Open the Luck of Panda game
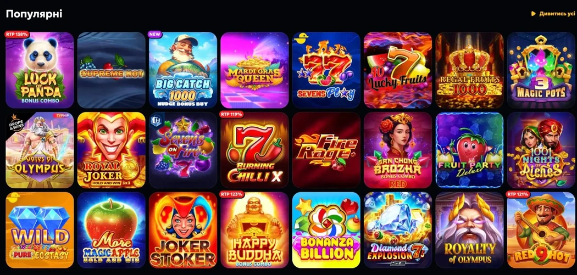 40,70
